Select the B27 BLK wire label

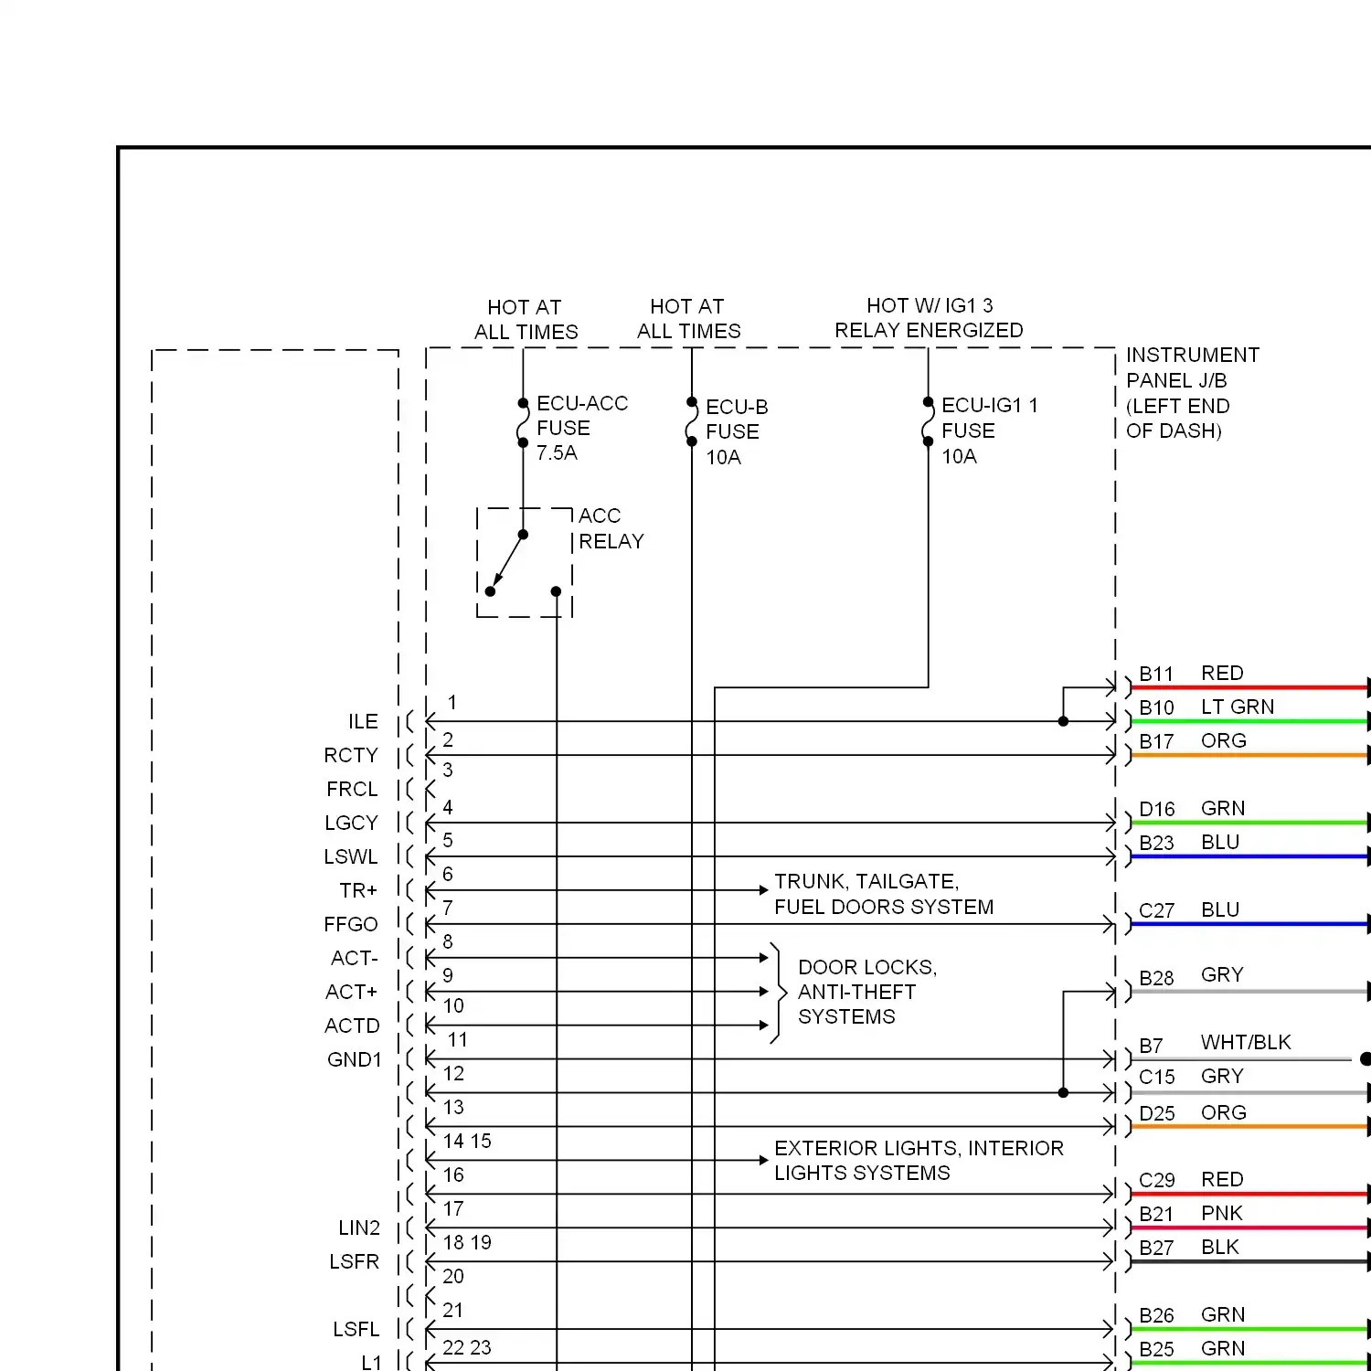click(1189, 1248)
